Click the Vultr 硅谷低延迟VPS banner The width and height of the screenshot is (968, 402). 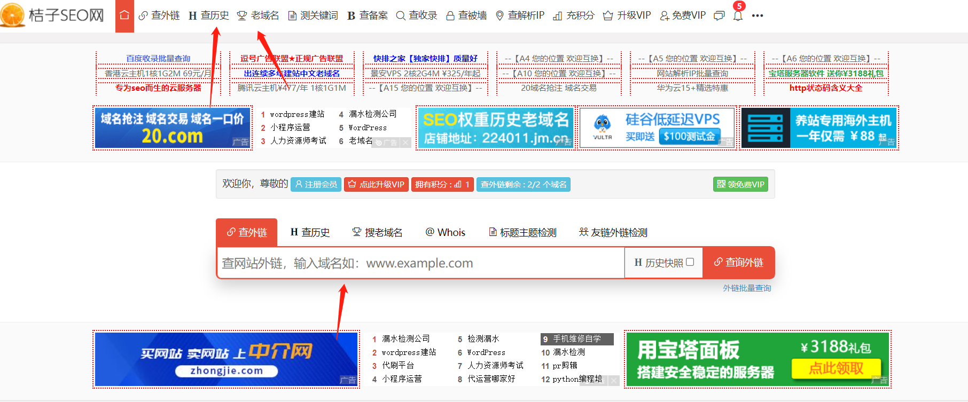click(658, 128)
